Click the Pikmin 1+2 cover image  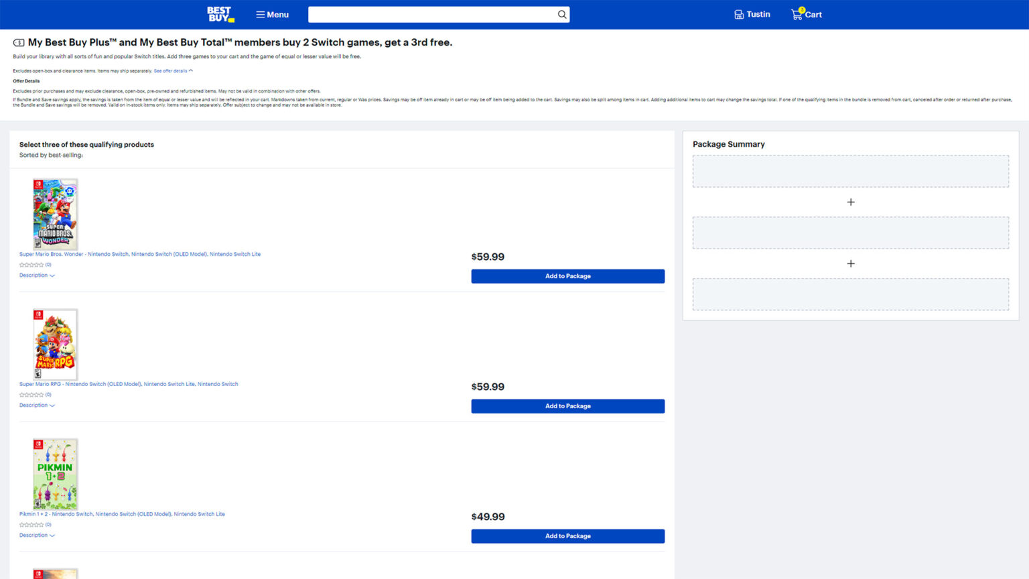(55, 474)
